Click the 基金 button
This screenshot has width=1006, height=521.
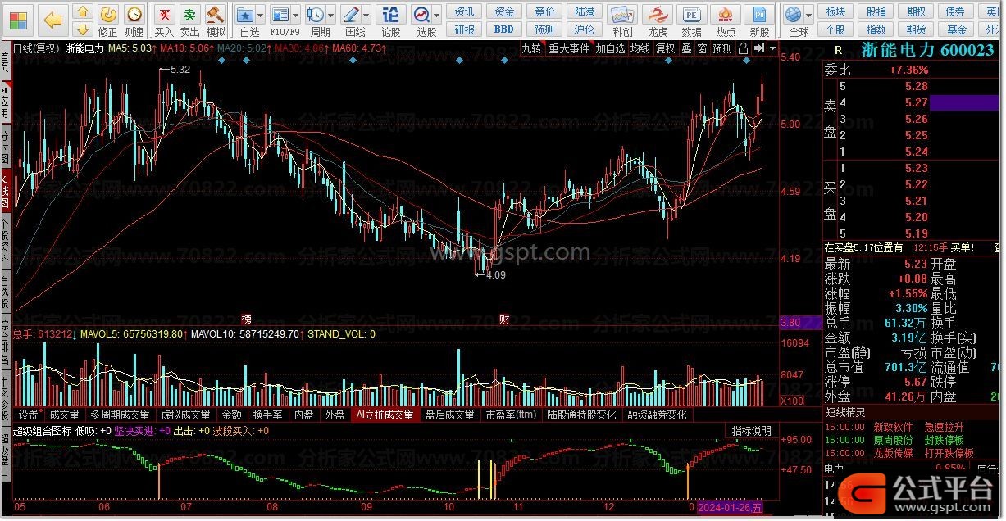pos(956,29)
